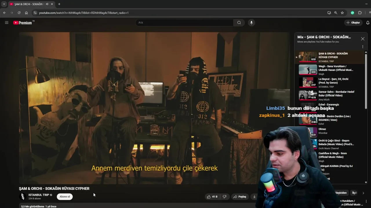
Task: Select the ŞAM & ORCHI browser tab
Action: coord(31,4)
